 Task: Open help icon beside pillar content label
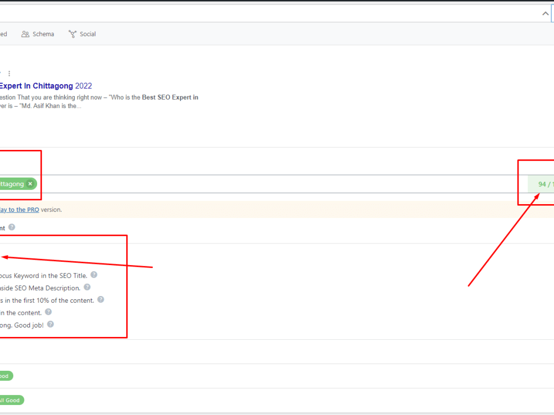[12, 227]
